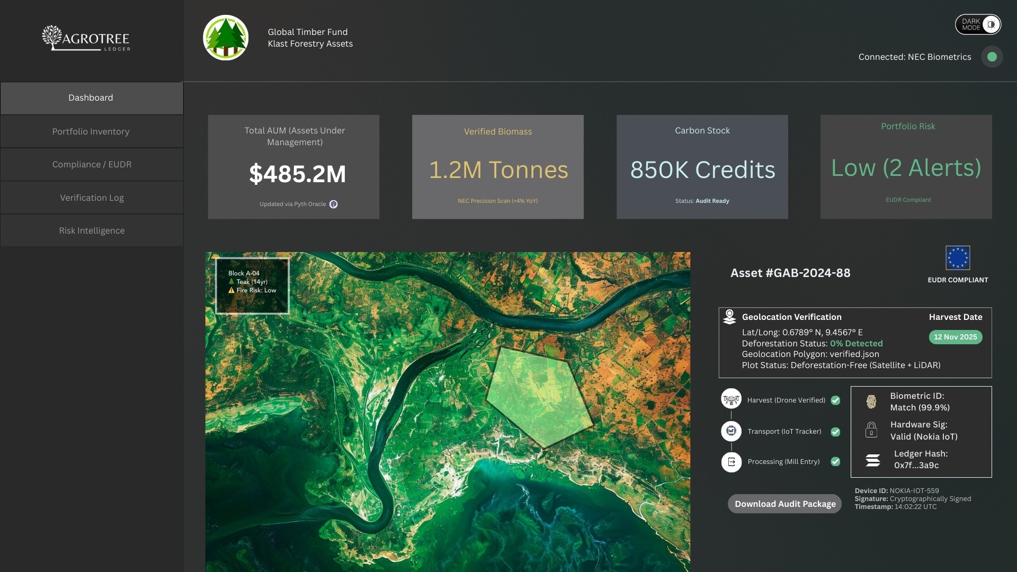Click the Hardware Sig padlock icon
The height and width of the screenshot is (572, 1017).
tap(873, 430)
